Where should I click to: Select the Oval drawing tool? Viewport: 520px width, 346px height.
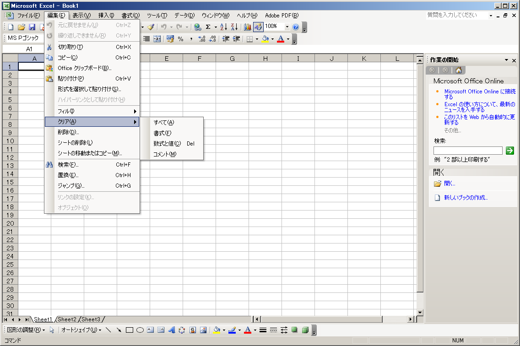click(140, 330)
